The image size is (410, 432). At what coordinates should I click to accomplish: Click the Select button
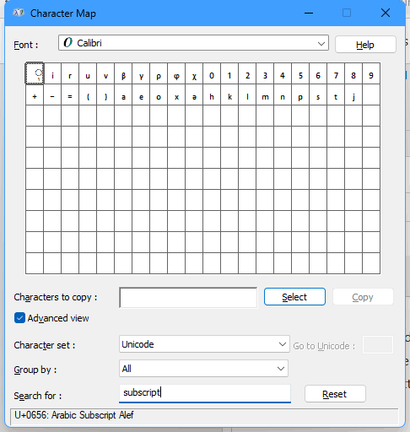click(x=294, y=297)
